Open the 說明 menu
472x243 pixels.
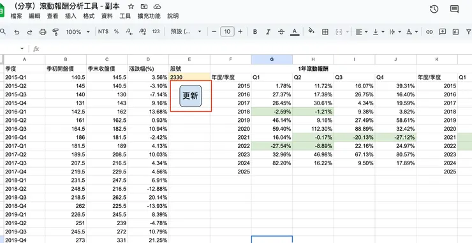pyautogui.click(x=173, y=16)
